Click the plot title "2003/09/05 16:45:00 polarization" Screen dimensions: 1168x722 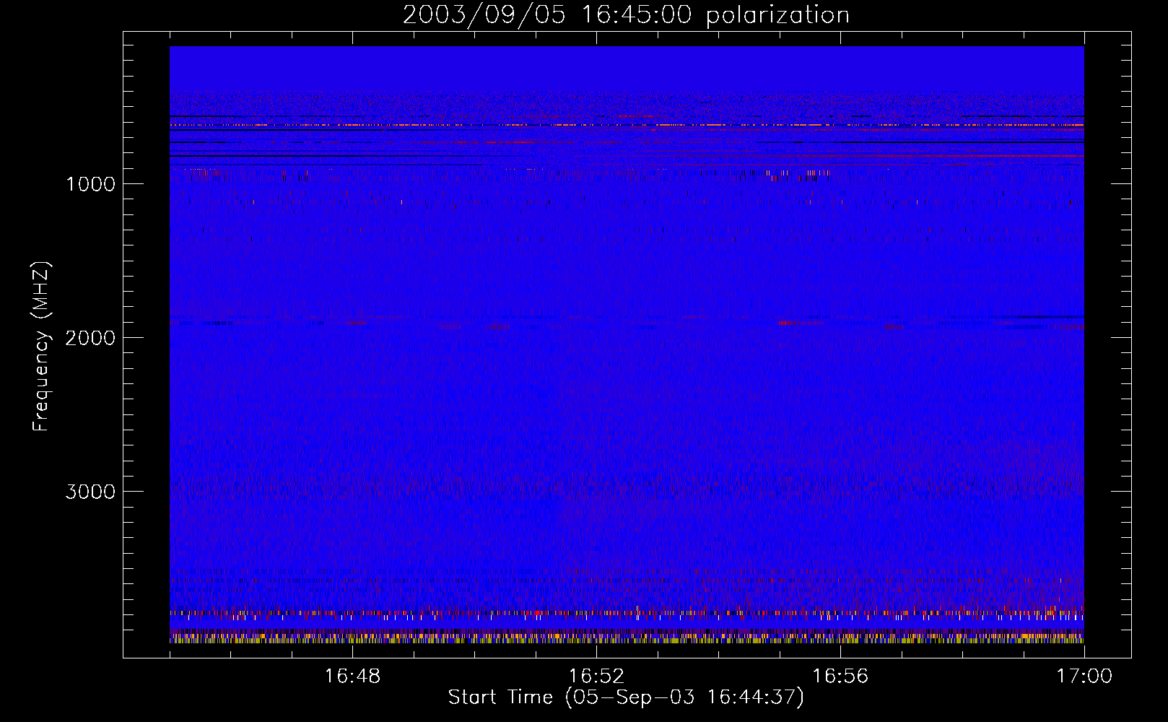tap(626, 15)
